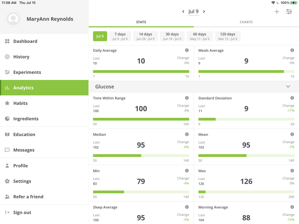Click the Median progress bar
This screenshot has height=224, width=299.
[x=141, y=155]
